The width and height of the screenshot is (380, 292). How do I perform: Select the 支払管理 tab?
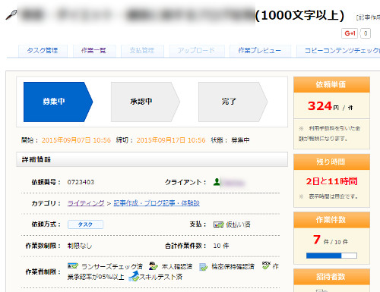142,51
